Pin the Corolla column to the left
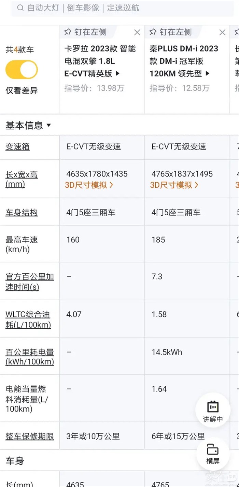239x487 pixels. coord(85,32)
